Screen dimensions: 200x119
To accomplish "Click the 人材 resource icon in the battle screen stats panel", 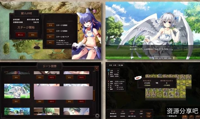I will click(x=109, y=70).
